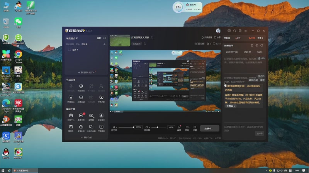Adjust the microphone volume slider
Screen dimensions: 309x173
click(x=126, y=127)
